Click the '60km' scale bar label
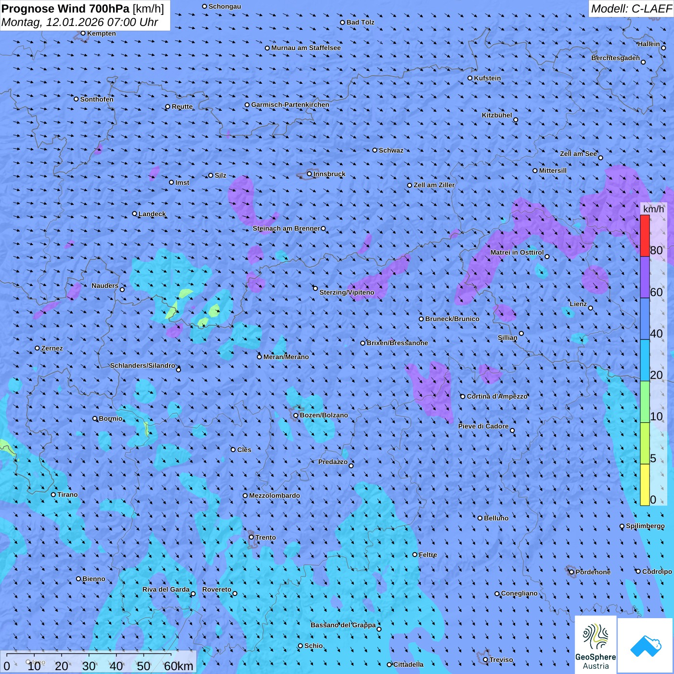The image size is (674, 674). [x=179, y=666]
